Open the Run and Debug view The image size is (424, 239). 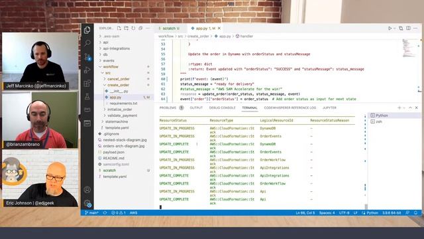[87, 70]
